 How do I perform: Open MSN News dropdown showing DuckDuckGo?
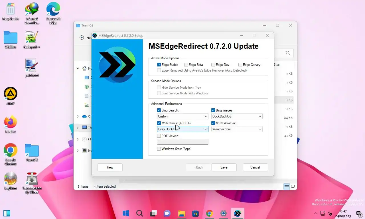183,129
